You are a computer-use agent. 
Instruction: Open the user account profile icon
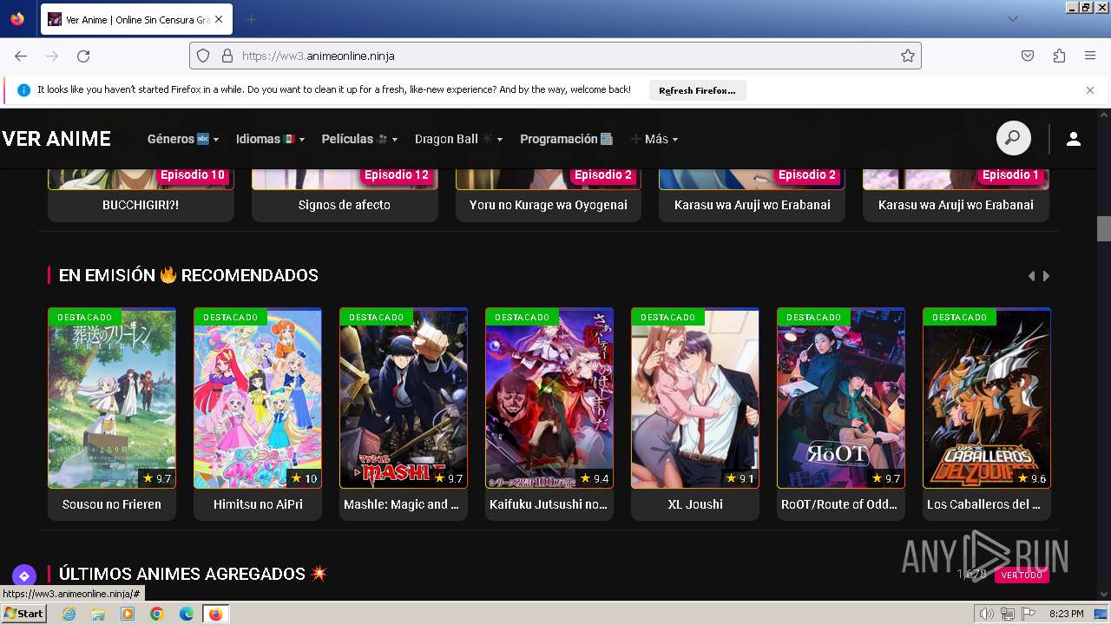point(1074,139)
